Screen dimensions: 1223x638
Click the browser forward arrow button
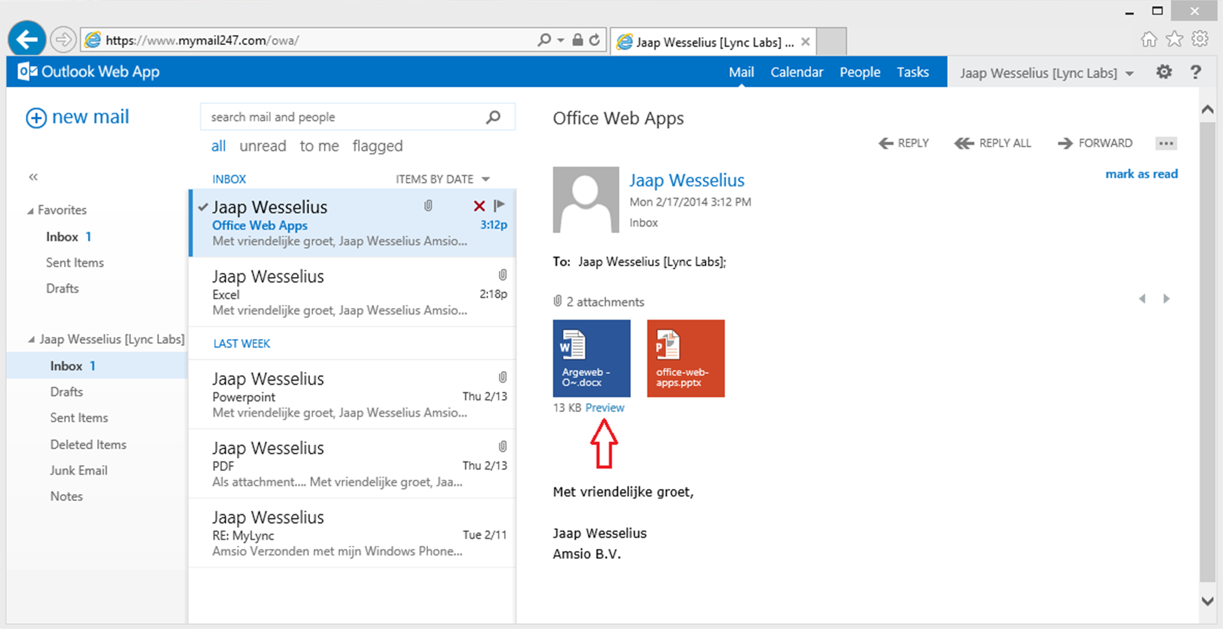tap(62, 40)
